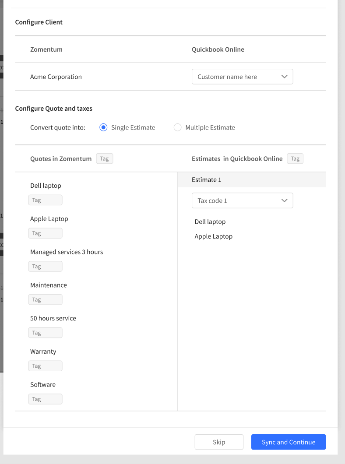
Task: Click the Tag field under 50 hours service
Action: pyautogui.click(x=45, y=333)
